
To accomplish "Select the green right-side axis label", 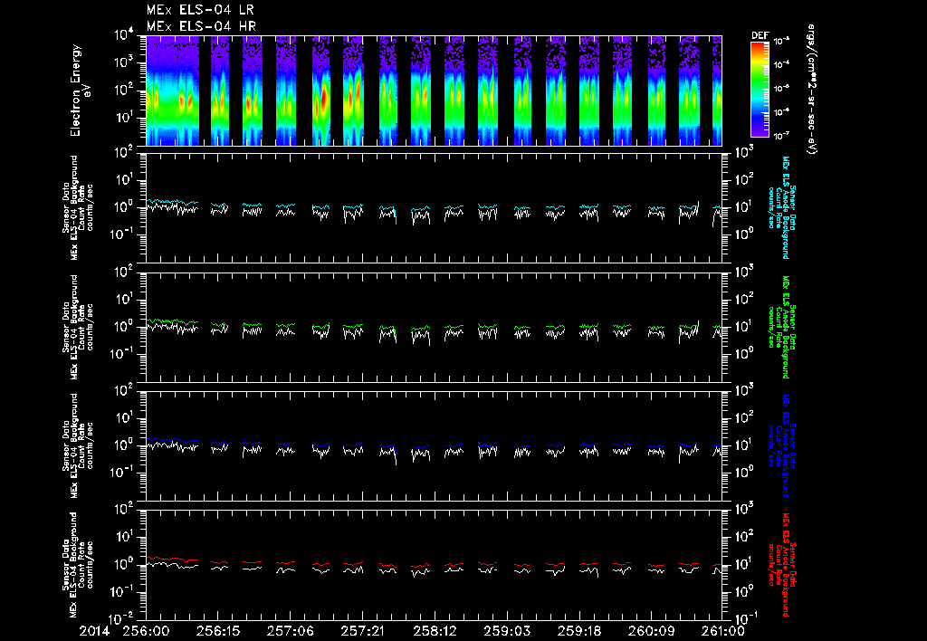I will tap(781, 327).
